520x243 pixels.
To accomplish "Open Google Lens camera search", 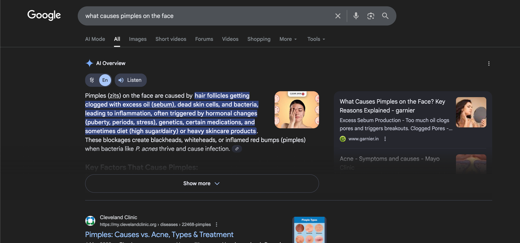I will click(x=371, y=16).
